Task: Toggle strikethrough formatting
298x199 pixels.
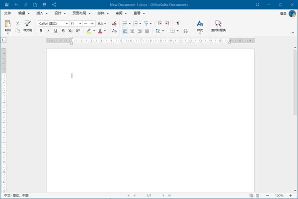Action: click(63, 31)
